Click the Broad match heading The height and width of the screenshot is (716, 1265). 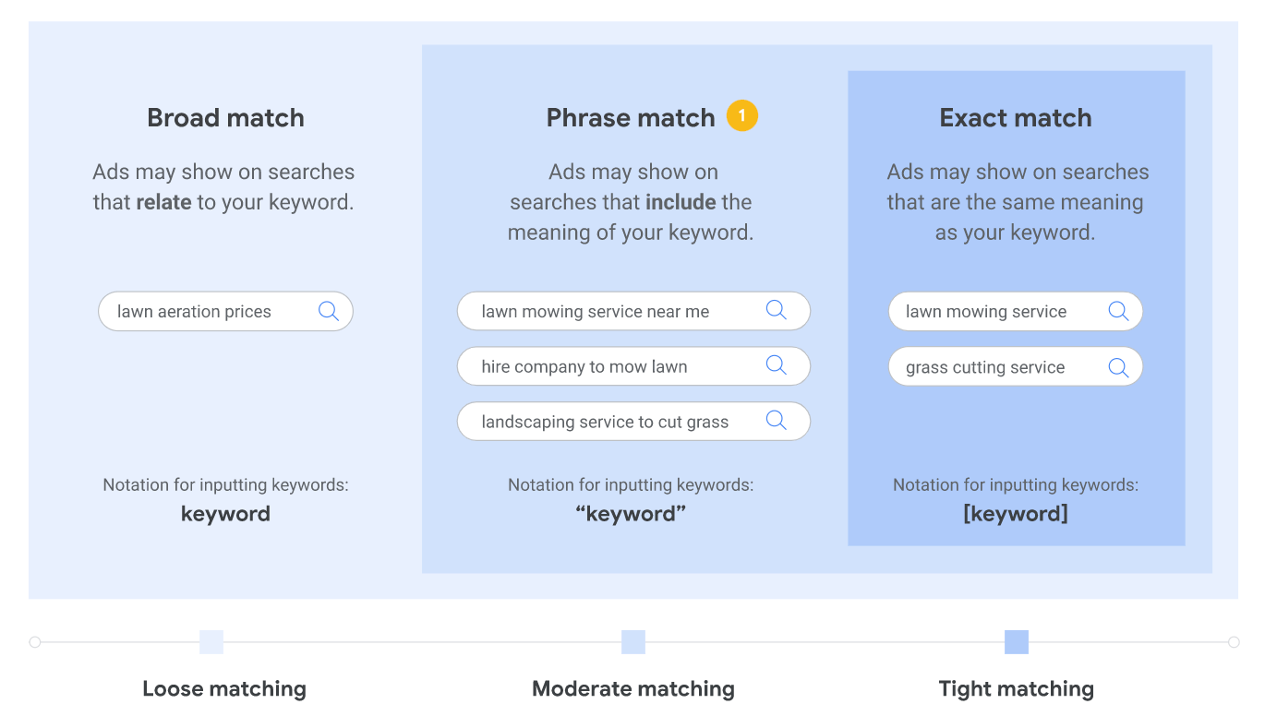coord(225,118)
